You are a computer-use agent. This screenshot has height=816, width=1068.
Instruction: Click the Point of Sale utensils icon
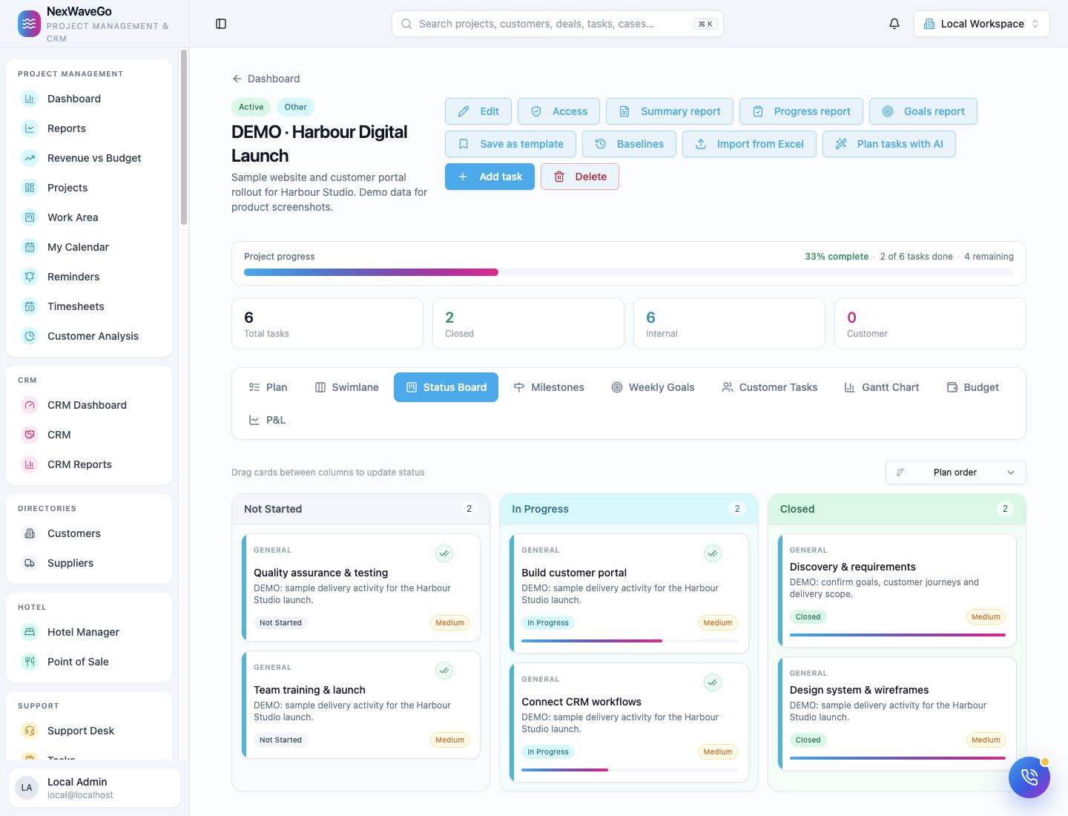30,662
